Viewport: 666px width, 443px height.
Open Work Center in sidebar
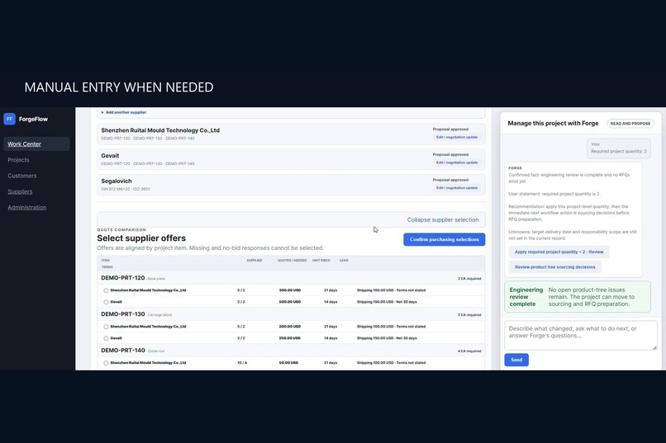click(x=36, y=144)
